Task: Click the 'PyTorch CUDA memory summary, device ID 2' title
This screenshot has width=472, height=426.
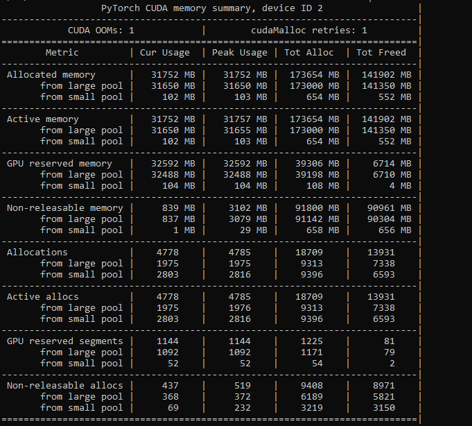Action: click(x=212, y=8)
